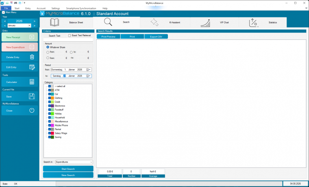Click the Start Search button
309x187 pixels.
point(68,169)
